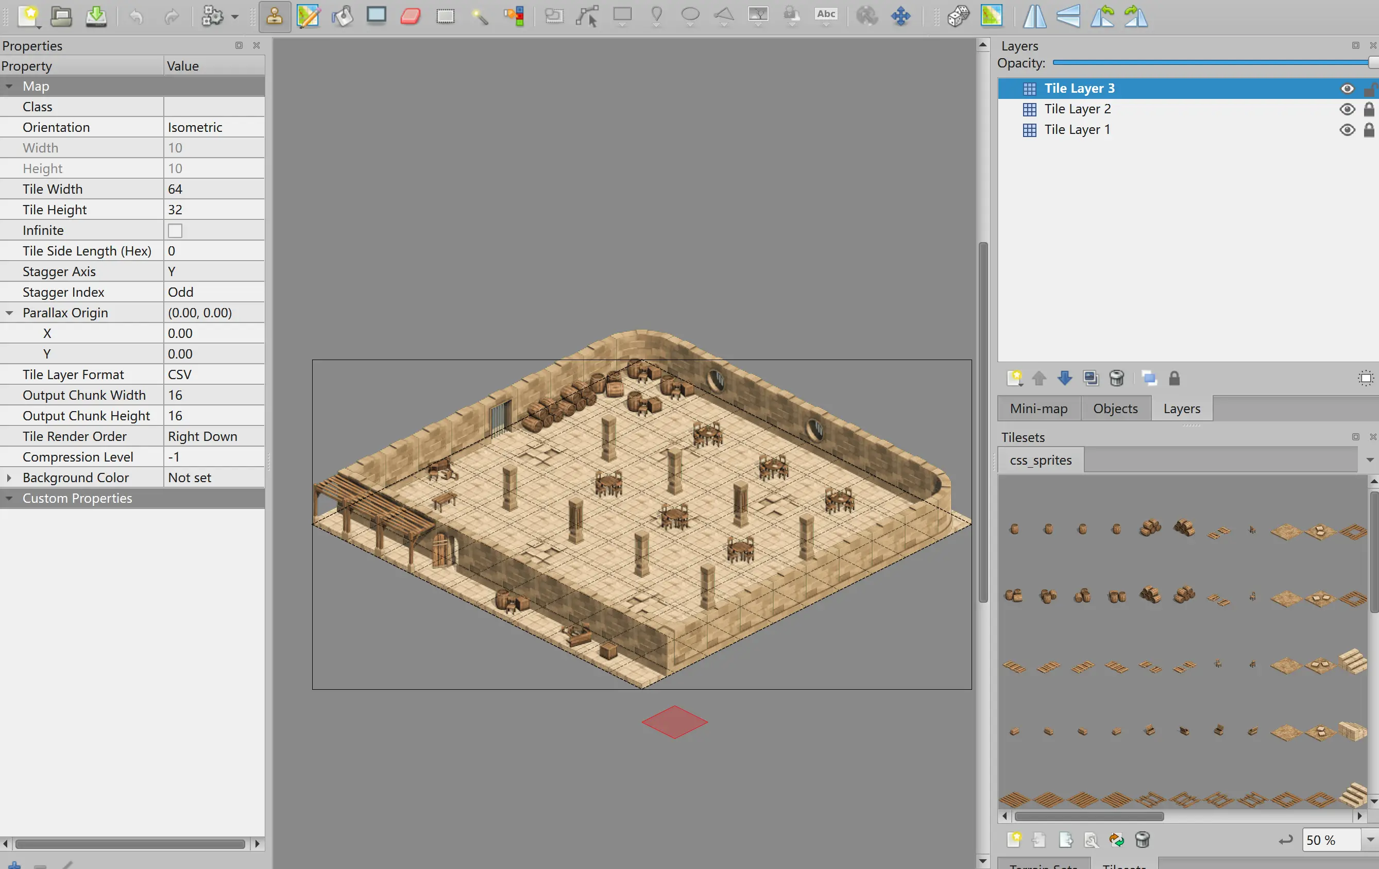Click the Tile Width value field

click(x=213, y=189)
